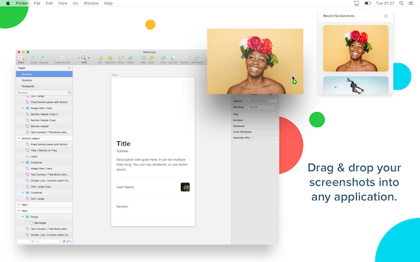Open the Go menu

[x=76, y=3]
